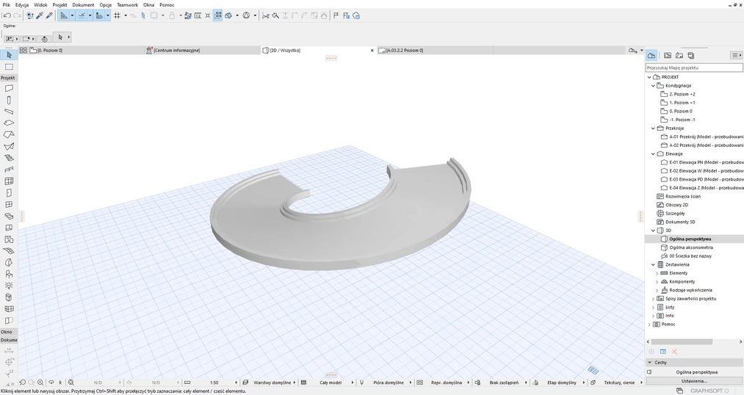Screen dimensions: 744x395
Task: Open the Dokument menu
Action: [x=83, y=4]
